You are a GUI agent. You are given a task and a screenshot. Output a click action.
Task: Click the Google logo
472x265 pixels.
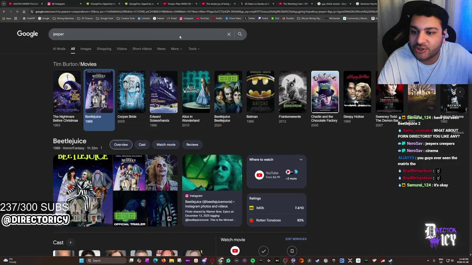27,34
